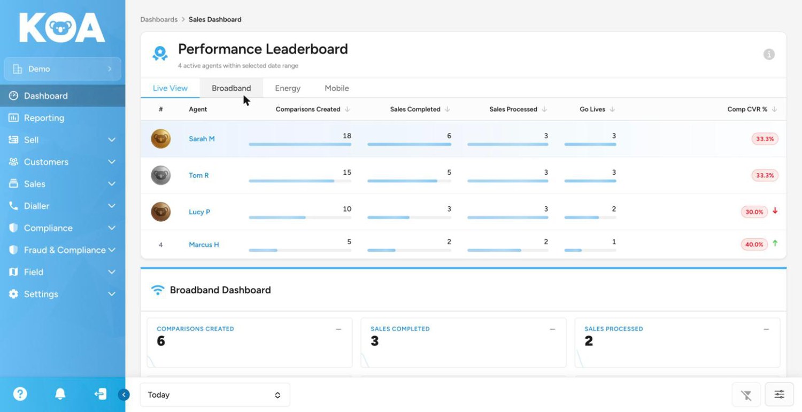The width and height of the screenshot is (802, 412).
Task: Expand the Fraud & Compliance chevron
Action: tap(112, 250)
